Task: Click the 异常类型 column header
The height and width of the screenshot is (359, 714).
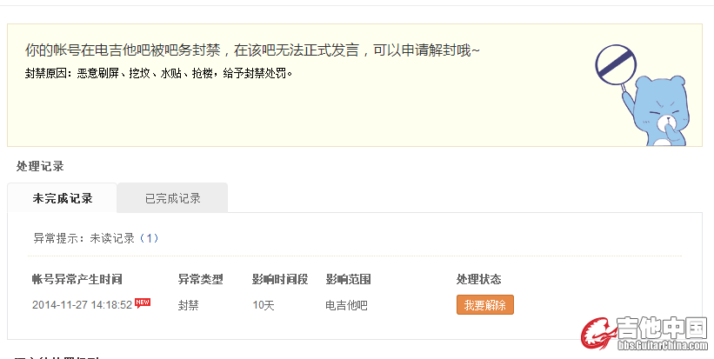Action: tap(200, 279)
